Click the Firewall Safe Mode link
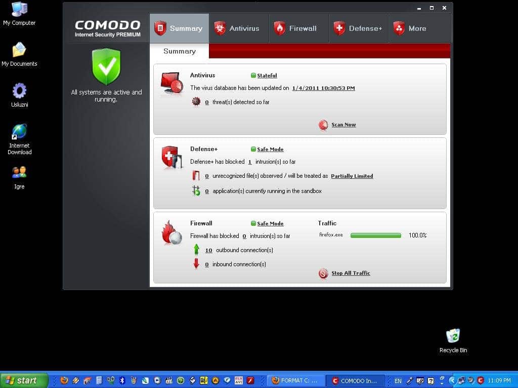The height and width of the screenshot is (388, 518). point(270,224)
